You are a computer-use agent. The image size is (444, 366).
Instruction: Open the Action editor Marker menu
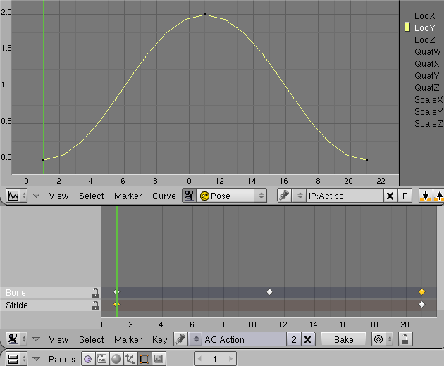(x=128, y=339)
